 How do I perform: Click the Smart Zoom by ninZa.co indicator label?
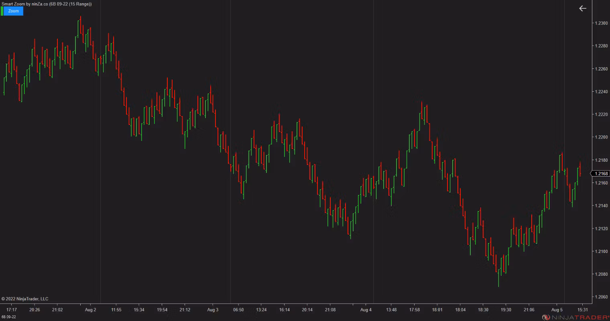47,4
